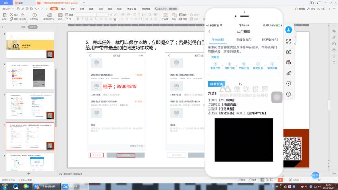Open the Design (设计) ribbon tab
338x190 pixels.
pos(73,9)
